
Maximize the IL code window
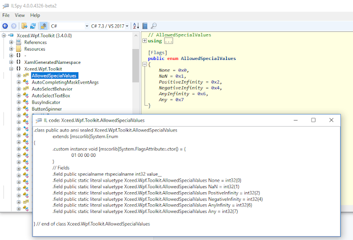(313, 120)
